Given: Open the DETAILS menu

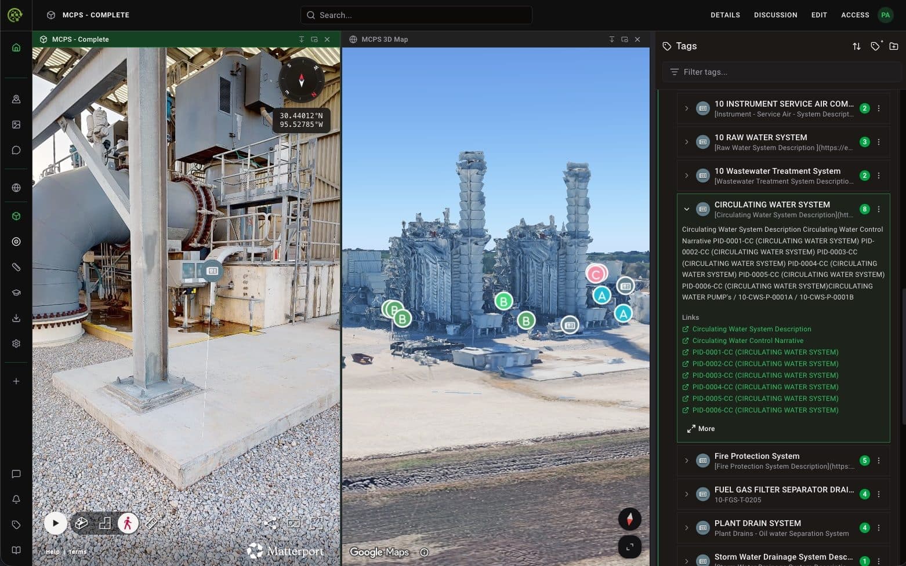Looking at the screenshot, I should tap(725, 15).
